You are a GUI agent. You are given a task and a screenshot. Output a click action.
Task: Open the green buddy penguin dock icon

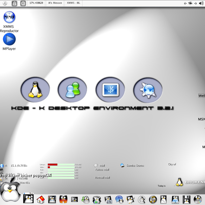coord(86,199)
